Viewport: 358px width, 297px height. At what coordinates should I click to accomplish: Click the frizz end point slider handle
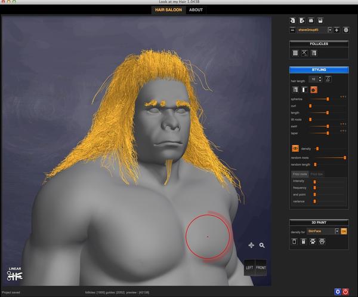[314, 195]
